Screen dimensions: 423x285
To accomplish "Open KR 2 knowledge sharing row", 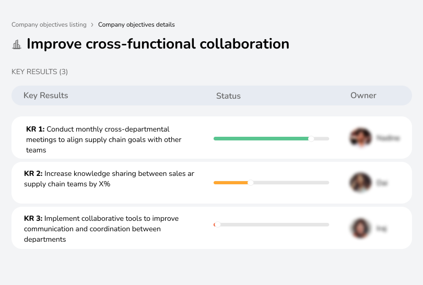I will 211,183.
